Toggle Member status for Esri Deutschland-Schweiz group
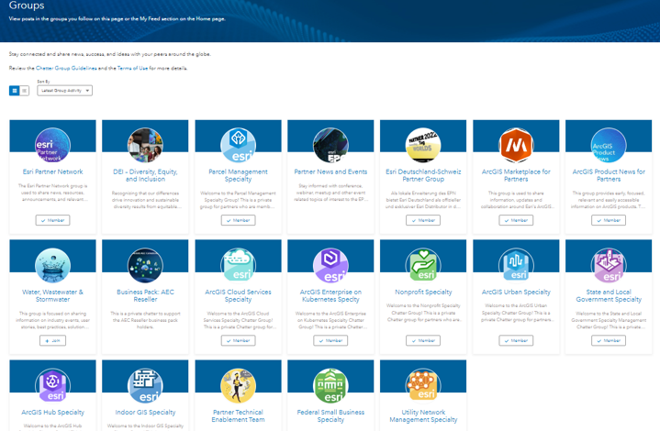The width and height of the screenshot is (660, 431). (423, 220)
